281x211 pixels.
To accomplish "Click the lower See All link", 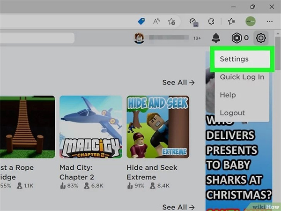I will [x=178, y=207].
